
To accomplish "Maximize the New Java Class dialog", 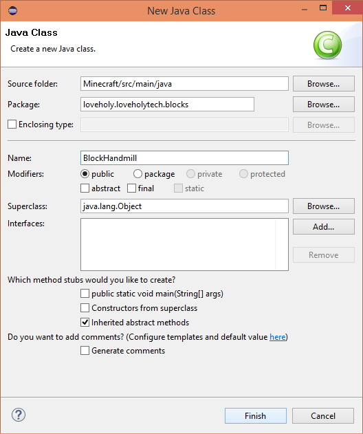I will [x=323, y=8].
